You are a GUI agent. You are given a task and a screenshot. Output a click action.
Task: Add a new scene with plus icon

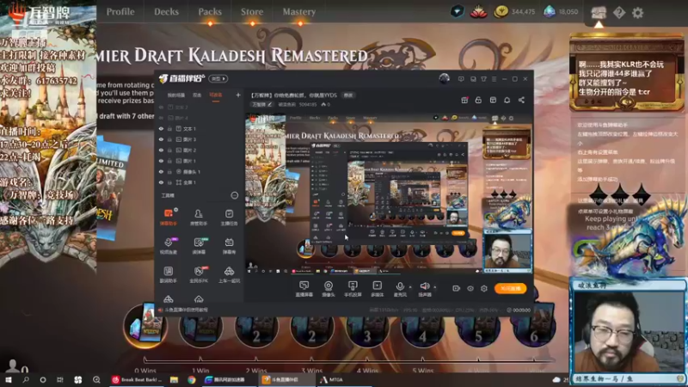(x=238, y=95)
